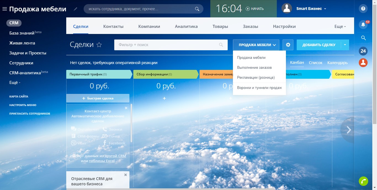Click ПРИГЛАСИТЬ СОТРУДНИКОВ link
The height and width of the screenshot is (190, 377).
pyautogui.click(x=30, y=114)
